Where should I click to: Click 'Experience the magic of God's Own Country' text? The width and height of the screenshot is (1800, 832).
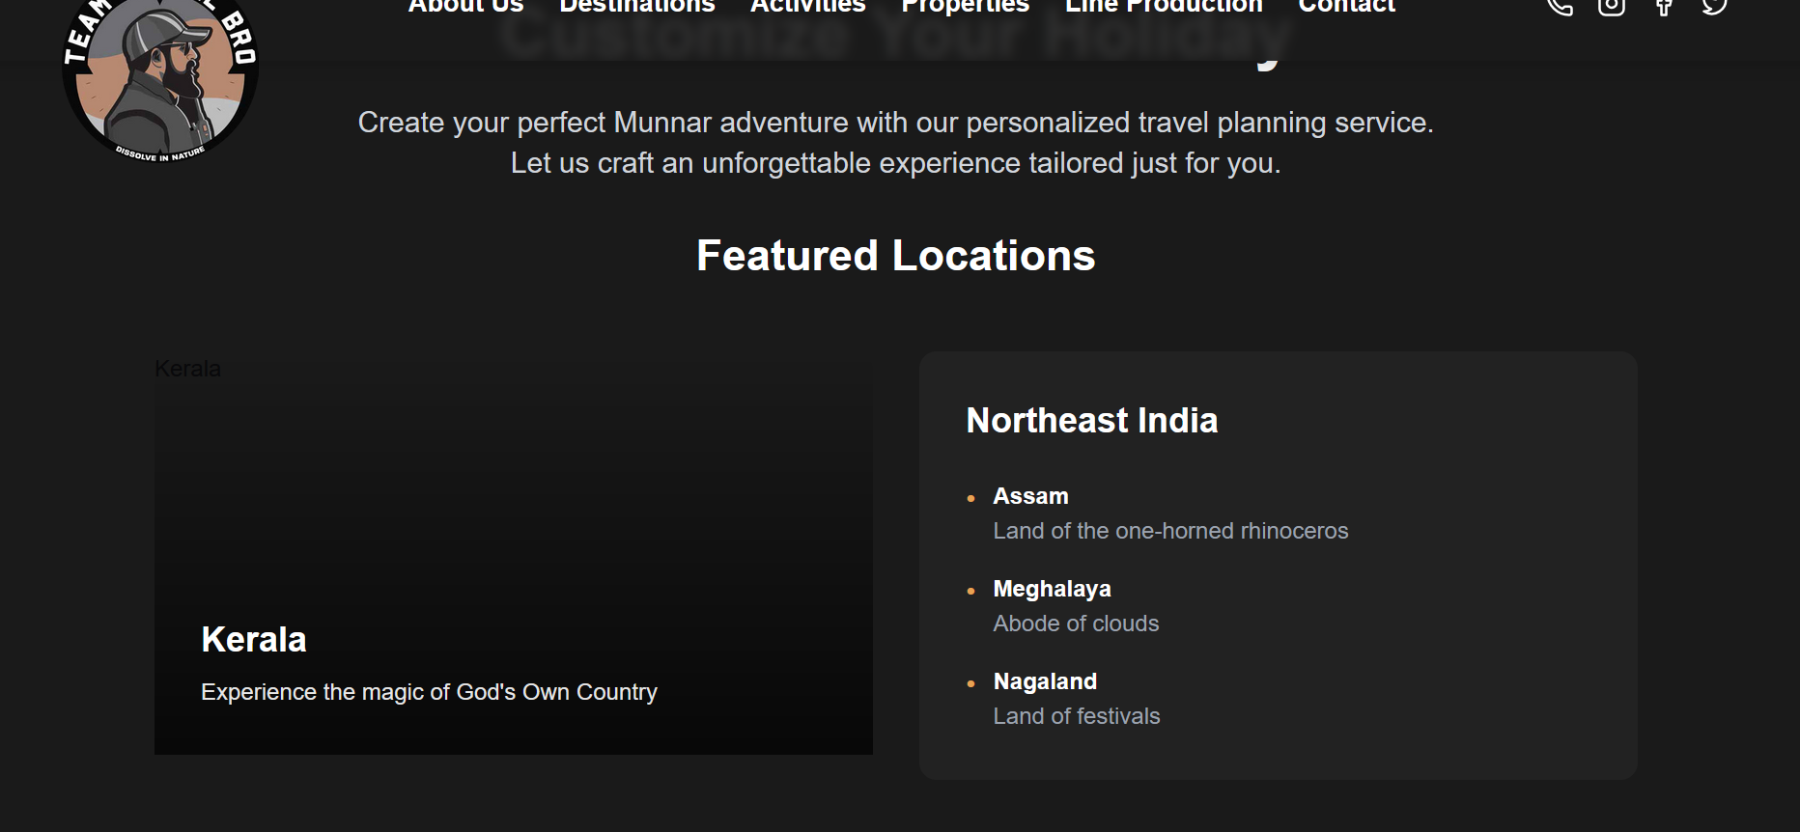429,692
